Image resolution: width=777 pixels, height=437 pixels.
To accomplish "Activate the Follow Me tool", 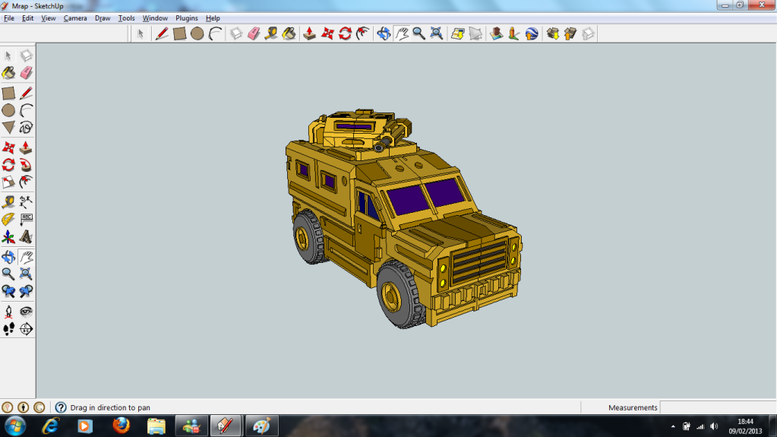I will (x=26, y=165).
